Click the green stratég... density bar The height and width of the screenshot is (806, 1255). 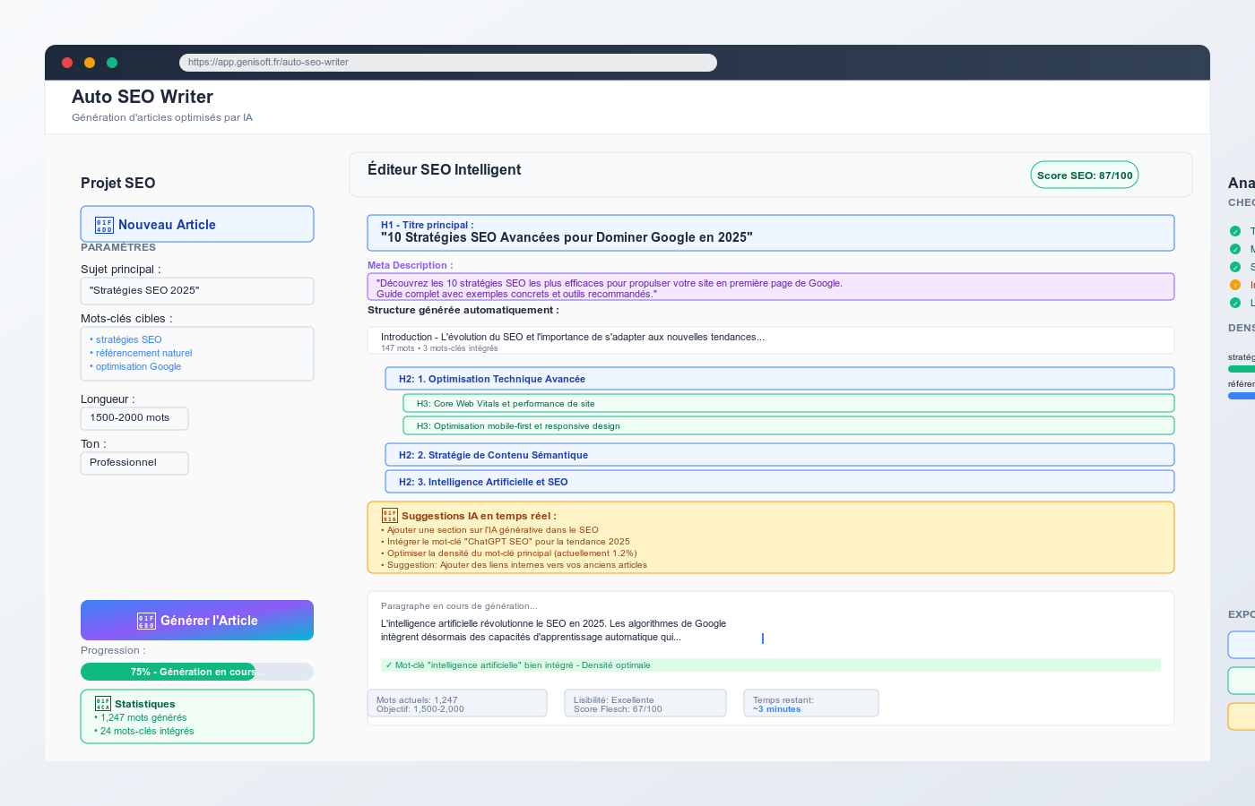(1242, 369)
